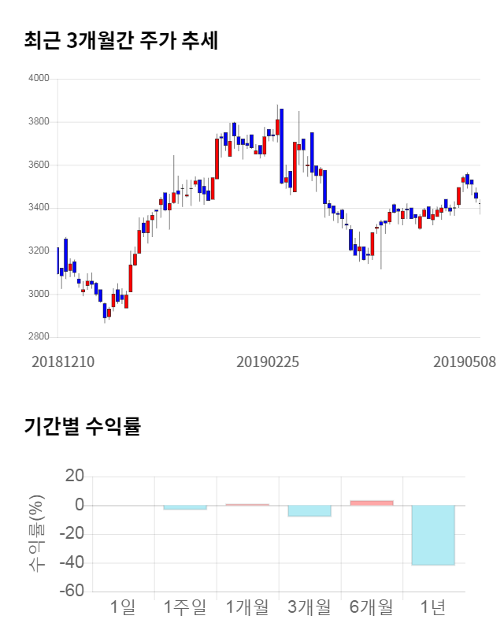This screenshot has width=504, height=638.
Task: Click the 4000 price axis label
Action: 39,79
